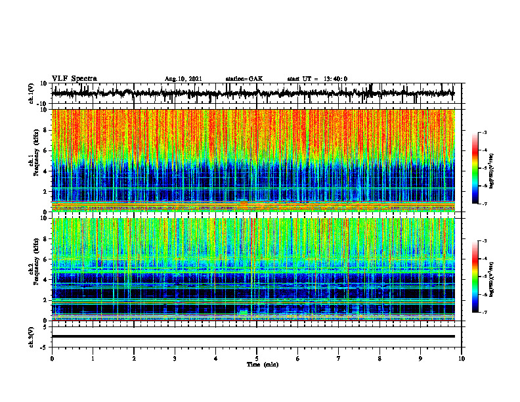Screen dimensions: 520x402
Task: Click the time axis tick label '10' below the ch.3 panel
Action: coord(462,359)
